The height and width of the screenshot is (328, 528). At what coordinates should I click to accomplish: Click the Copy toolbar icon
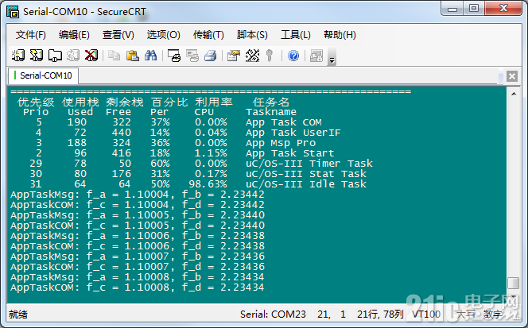[x=115, y=56]
